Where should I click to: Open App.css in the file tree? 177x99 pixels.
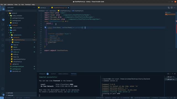tap(16, 45)
